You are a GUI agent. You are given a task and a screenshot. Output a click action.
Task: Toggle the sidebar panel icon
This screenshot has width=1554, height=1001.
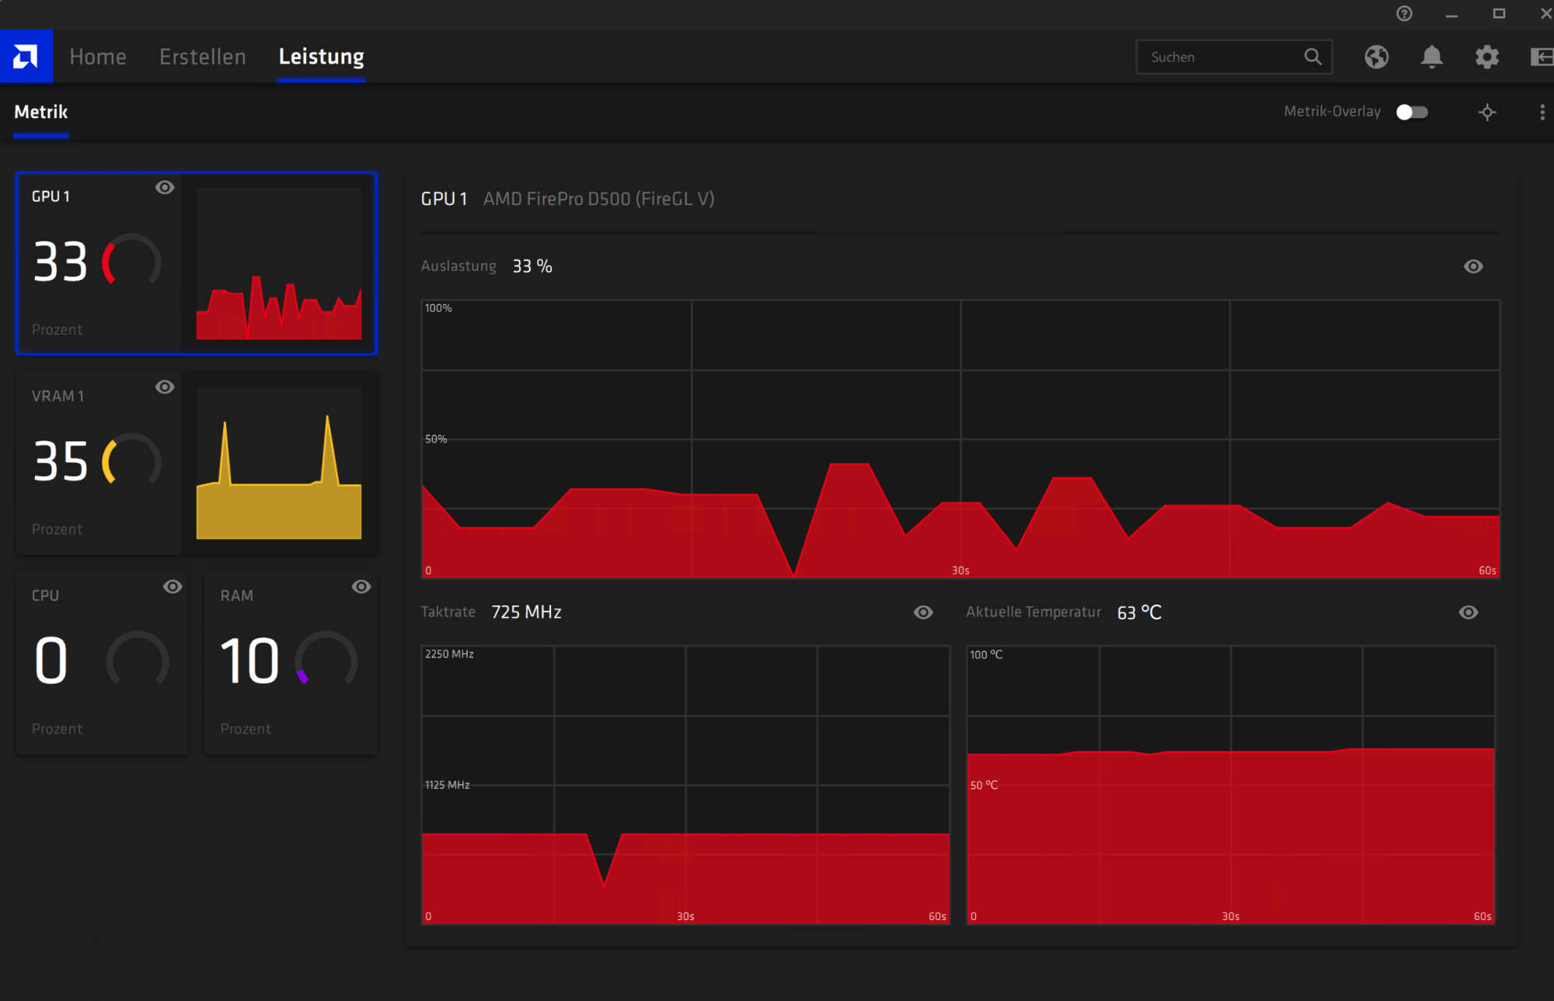pos(1541,57)
